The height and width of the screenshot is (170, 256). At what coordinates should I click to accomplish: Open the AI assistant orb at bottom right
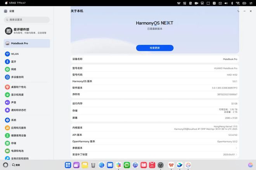[x=251, y=165]
